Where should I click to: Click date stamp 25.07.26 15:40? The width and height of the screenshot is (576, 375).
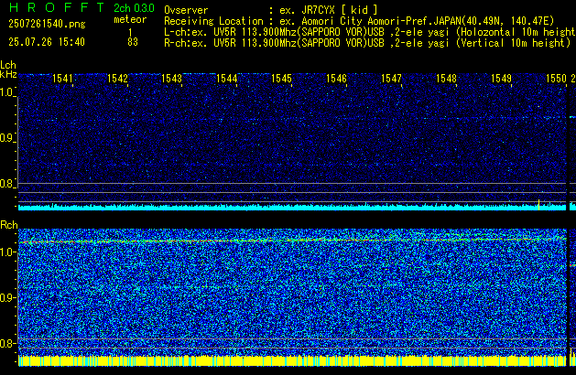click(47, 42)
